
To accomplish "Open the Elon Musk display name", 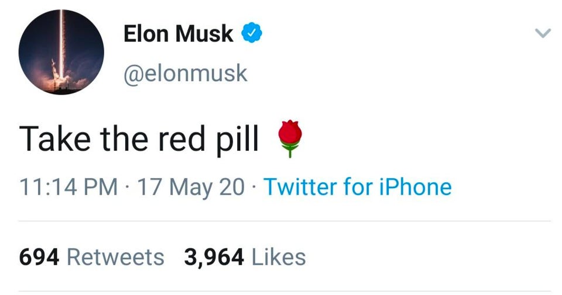I will [178, 34].
